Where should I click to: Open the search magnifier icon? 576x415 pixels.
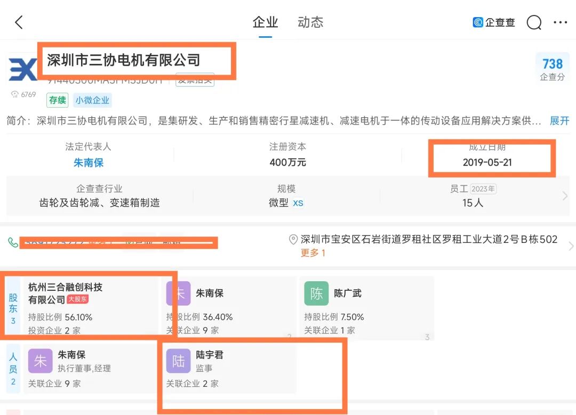(x=533, y=22)
